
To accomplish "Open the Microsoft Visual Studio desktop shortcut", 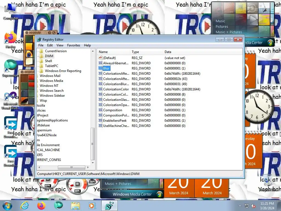I will coord(11,101).
